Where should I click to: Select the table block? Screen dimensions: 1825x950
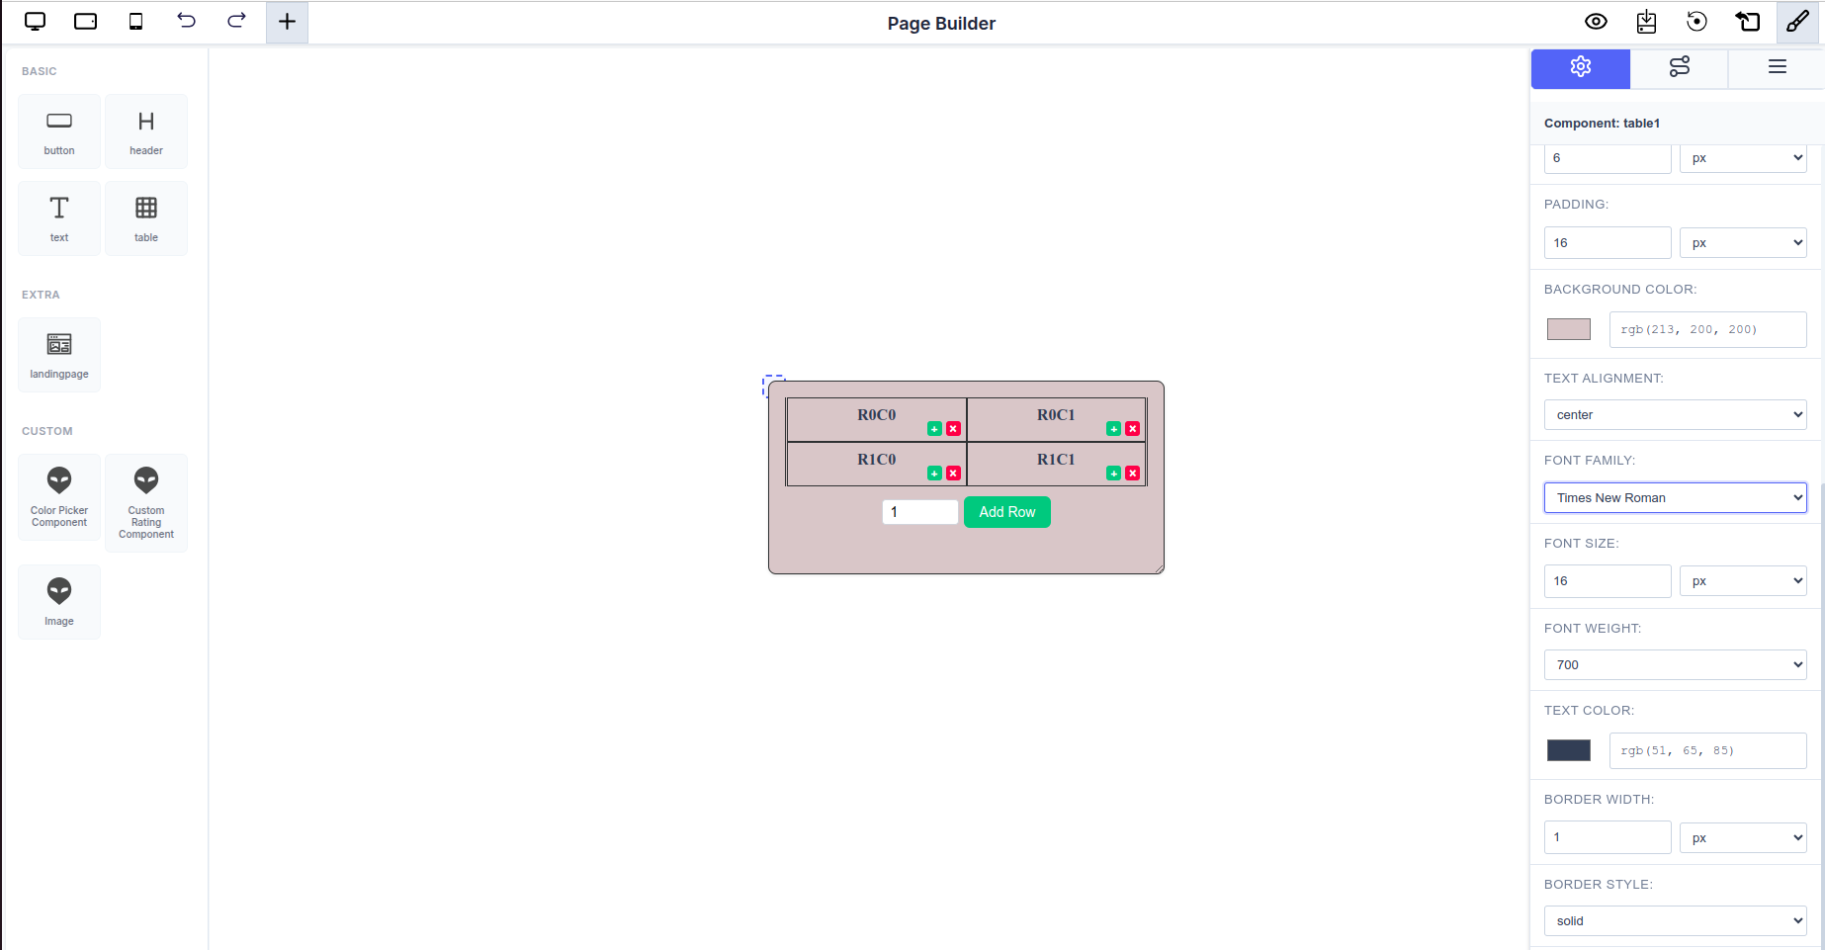(146, 218)
